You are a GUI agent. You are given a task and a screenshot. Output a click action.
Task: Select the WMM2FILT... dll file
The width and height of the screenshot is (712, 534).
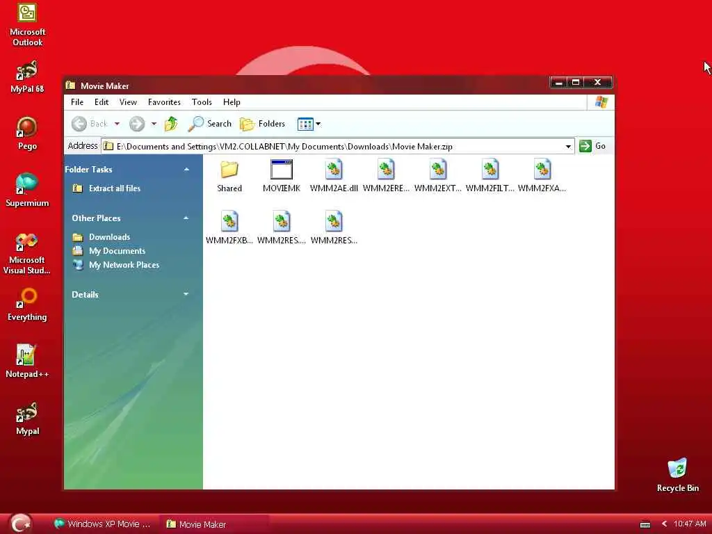(x=490, y=177)
